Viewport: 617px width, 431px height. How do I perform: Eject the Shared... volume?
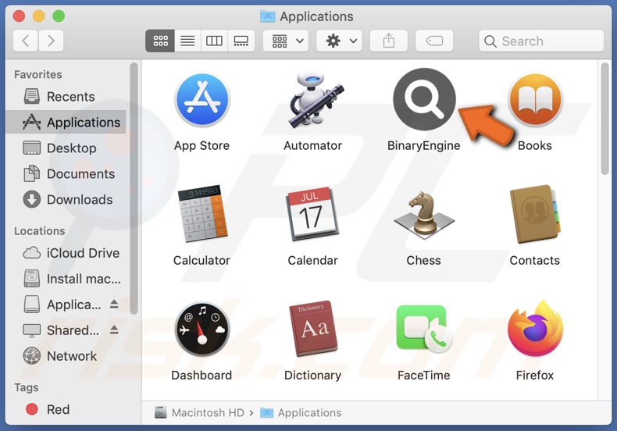tap(114, 329)
